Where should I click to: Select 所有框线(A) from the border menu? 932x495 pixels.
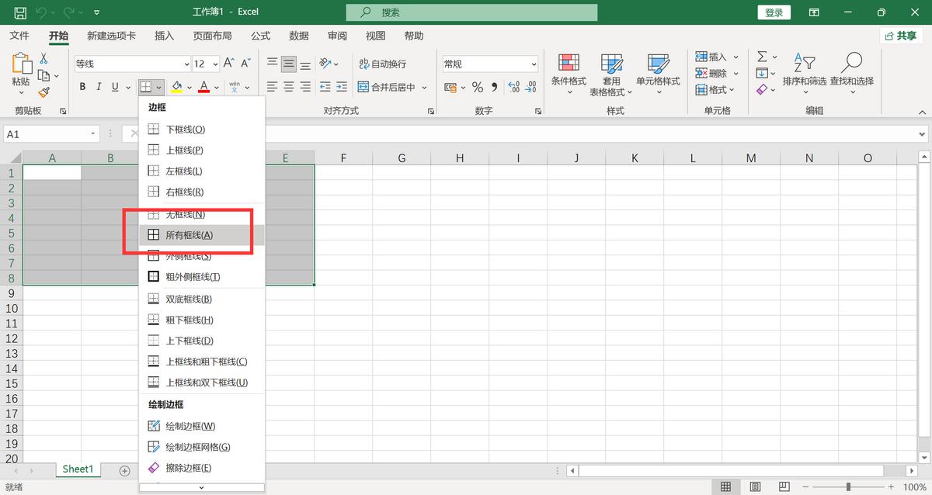(x=189, y=235)
